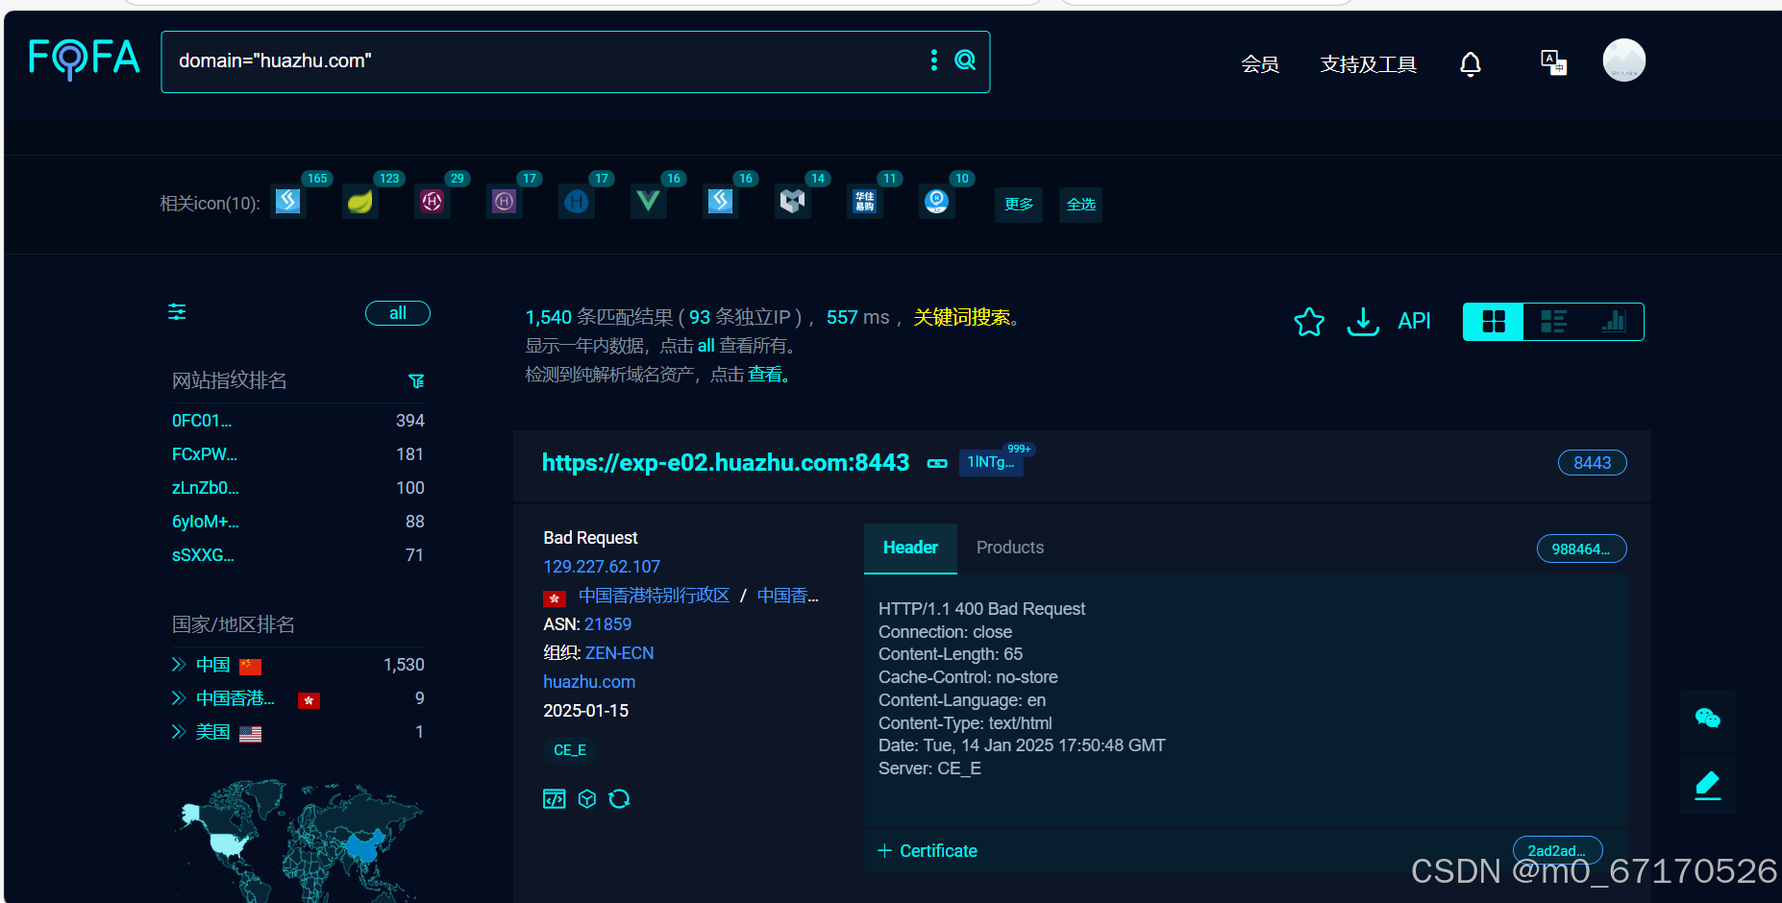Click 查看 to view resolved domain assets
The image size is (1782, 903).
(x=765, y=375)
